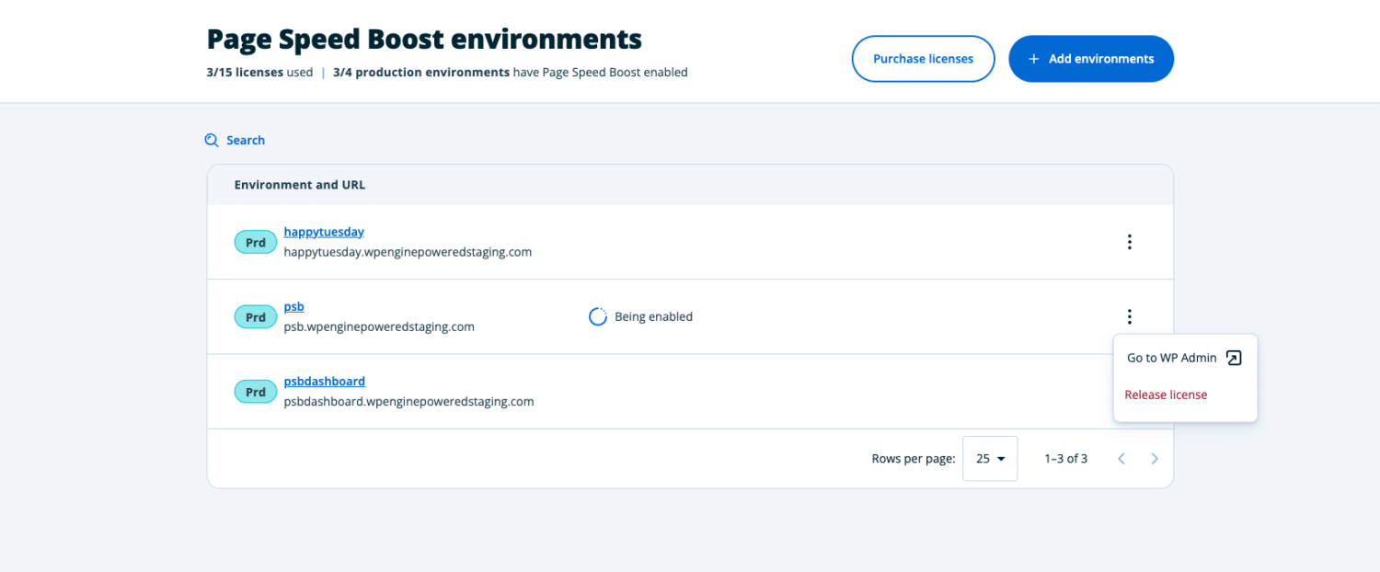Open psbdashboard row options menu

(x=1129, y=391)
